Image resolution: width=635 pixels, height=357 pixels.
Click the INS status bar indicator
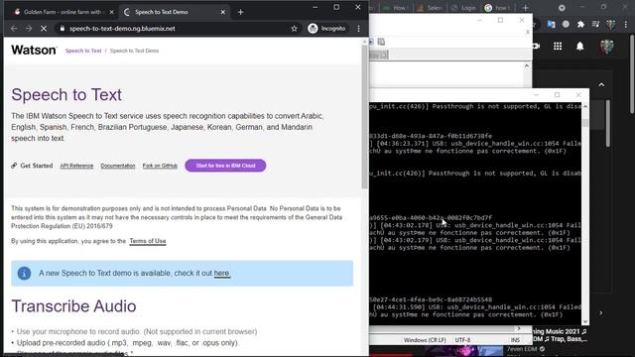pyautogui.click(x=515, y=340)
